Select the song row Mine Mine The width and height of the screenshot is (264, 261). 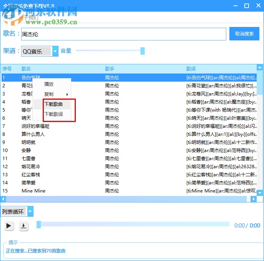pyautogui.click(x=129, y=191)
